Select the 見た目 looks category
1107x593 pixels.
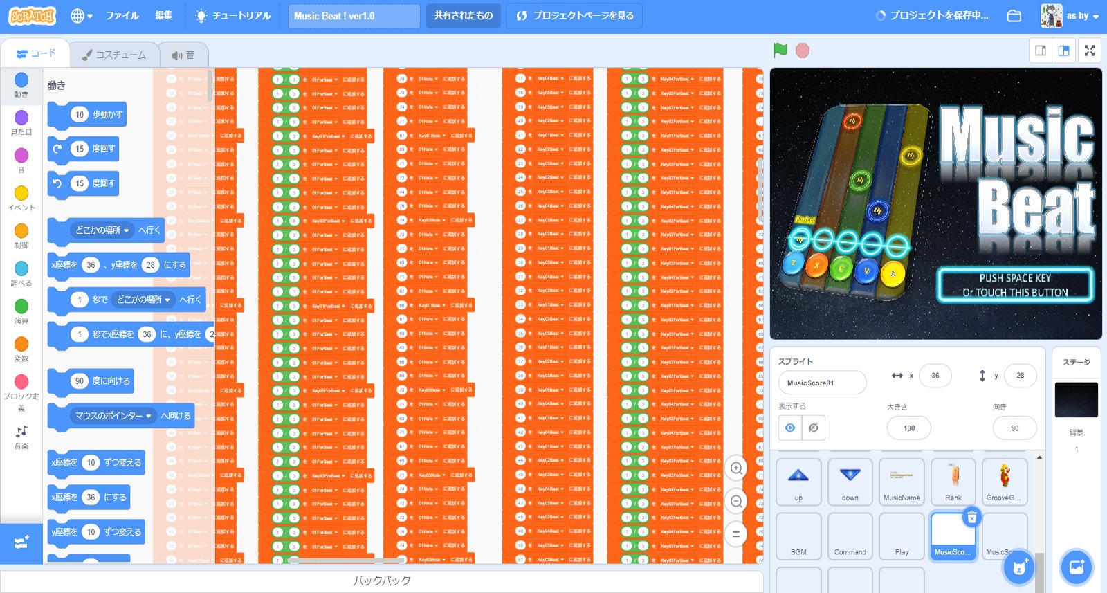pyautogui.click(x=21, y=122)
